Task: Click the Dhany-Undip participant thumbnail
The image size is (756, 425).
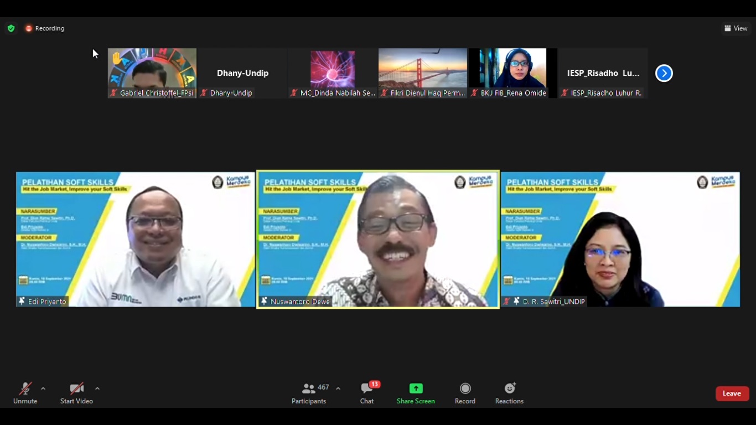Action: (242, 72)
